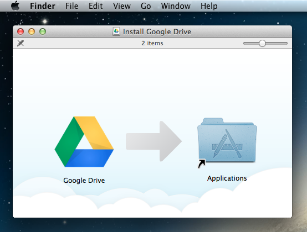
Task: Close the Install Google Drive window
Action: [21, 31]
